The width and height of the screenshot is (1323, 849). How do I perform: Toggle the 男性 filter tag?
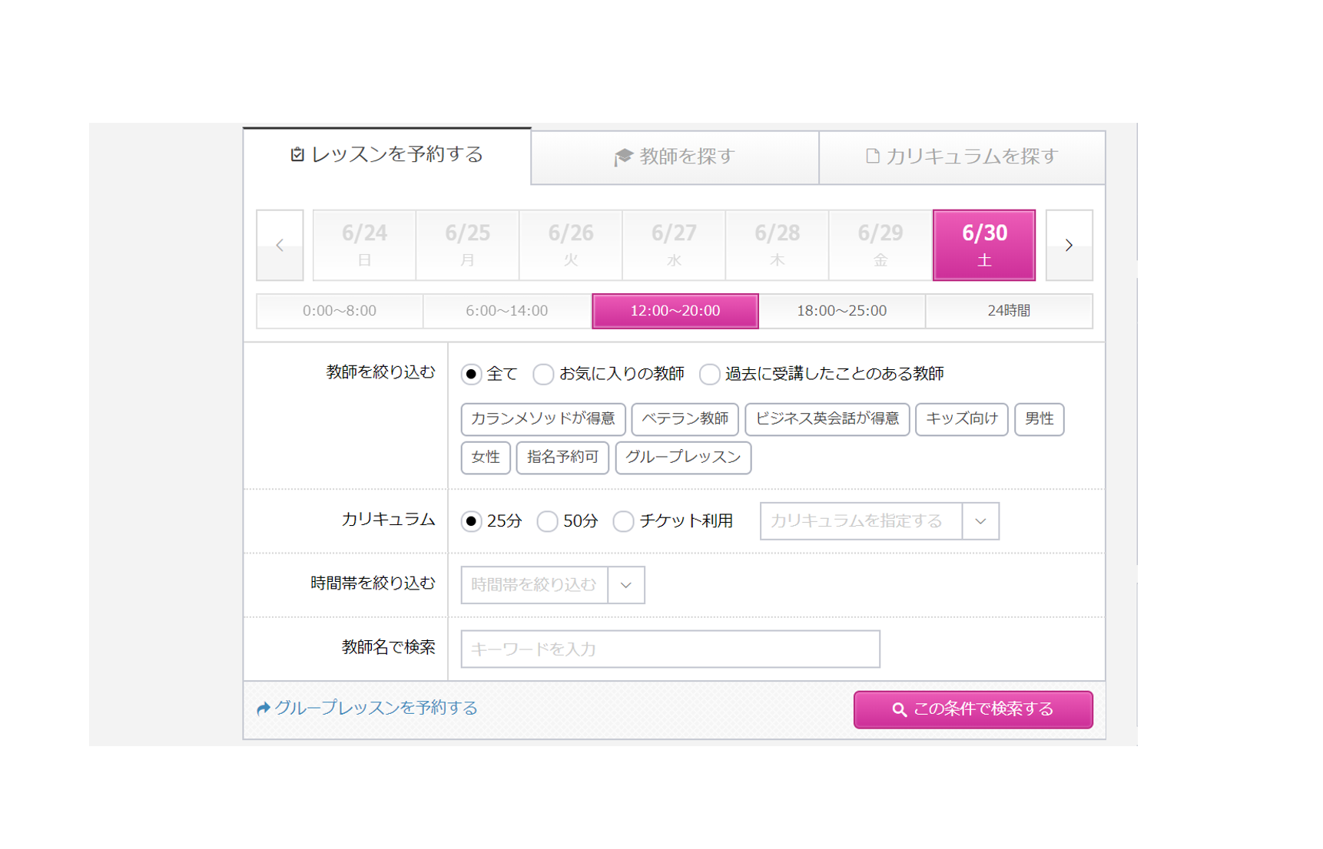[x=1039, y=419]
